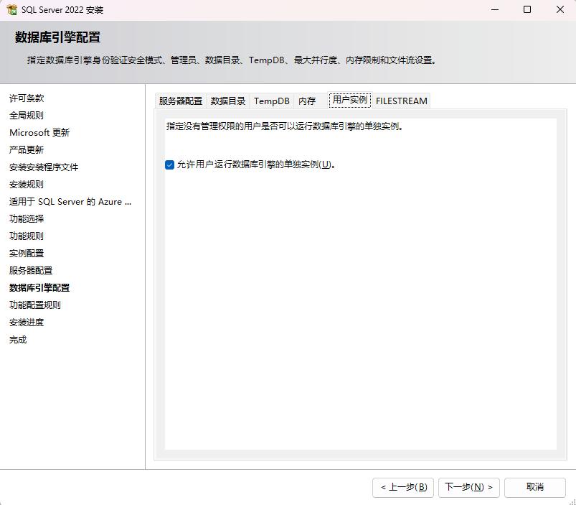Close the SQL Server 2022 安装 window
The image size is (576, 505).
(x=560, y=10)
